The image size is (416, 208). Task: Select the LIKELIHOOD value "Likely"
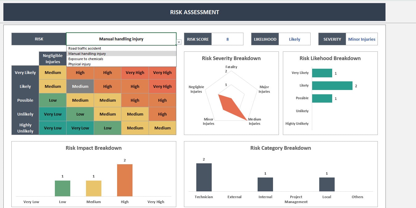click(295, 39)
